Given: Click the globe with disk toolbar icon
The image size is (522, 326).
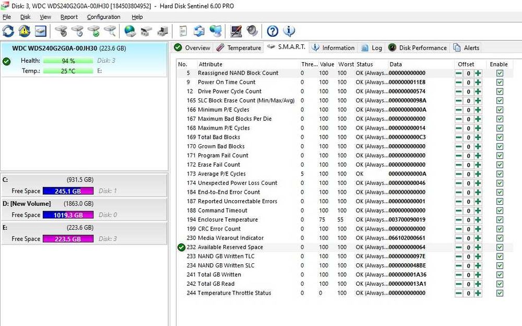Looking at the screenshot, I should point(130,31).
